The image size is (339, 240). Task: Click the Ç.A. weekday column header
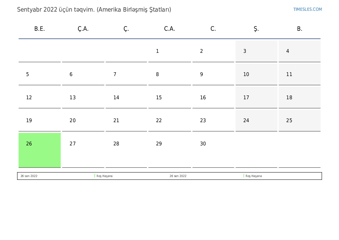pos(83,29)
